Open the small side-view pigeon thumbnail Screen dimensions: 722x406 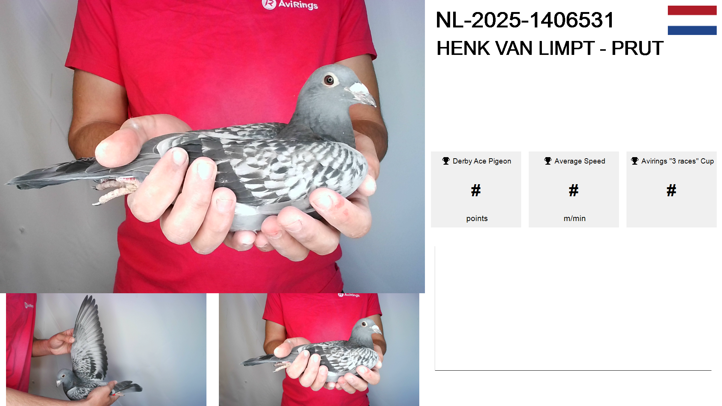pyautogui.click(x=319, y=350)
